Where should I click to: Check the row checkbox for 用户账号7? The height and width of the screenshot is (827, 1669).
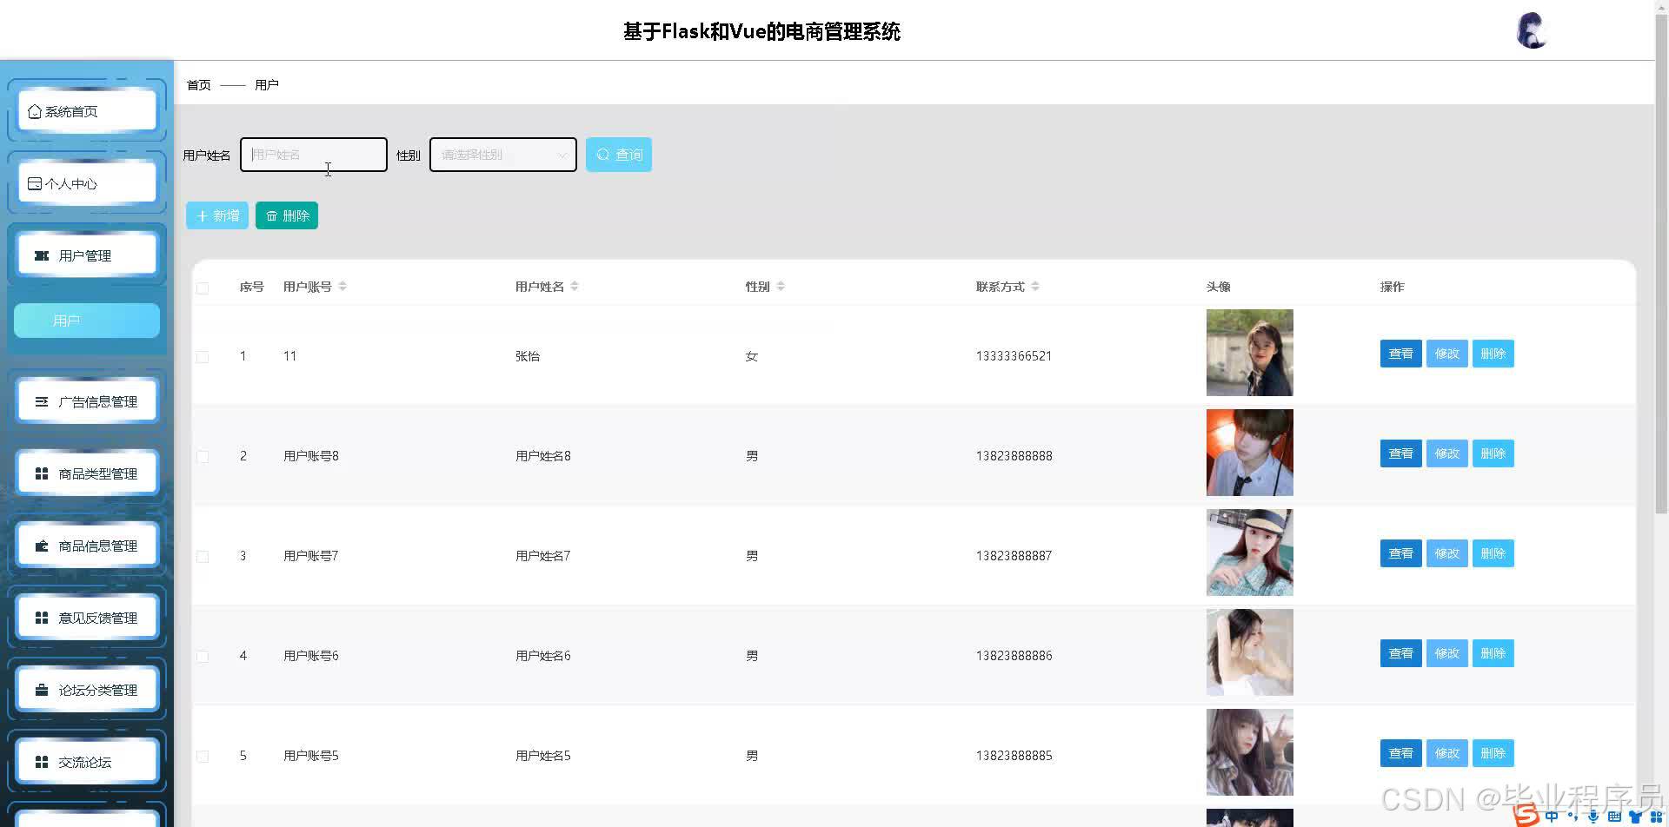point(203,557)
